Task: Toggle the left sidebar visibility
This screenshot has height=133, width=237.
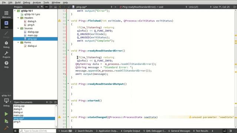Action: 16,131
